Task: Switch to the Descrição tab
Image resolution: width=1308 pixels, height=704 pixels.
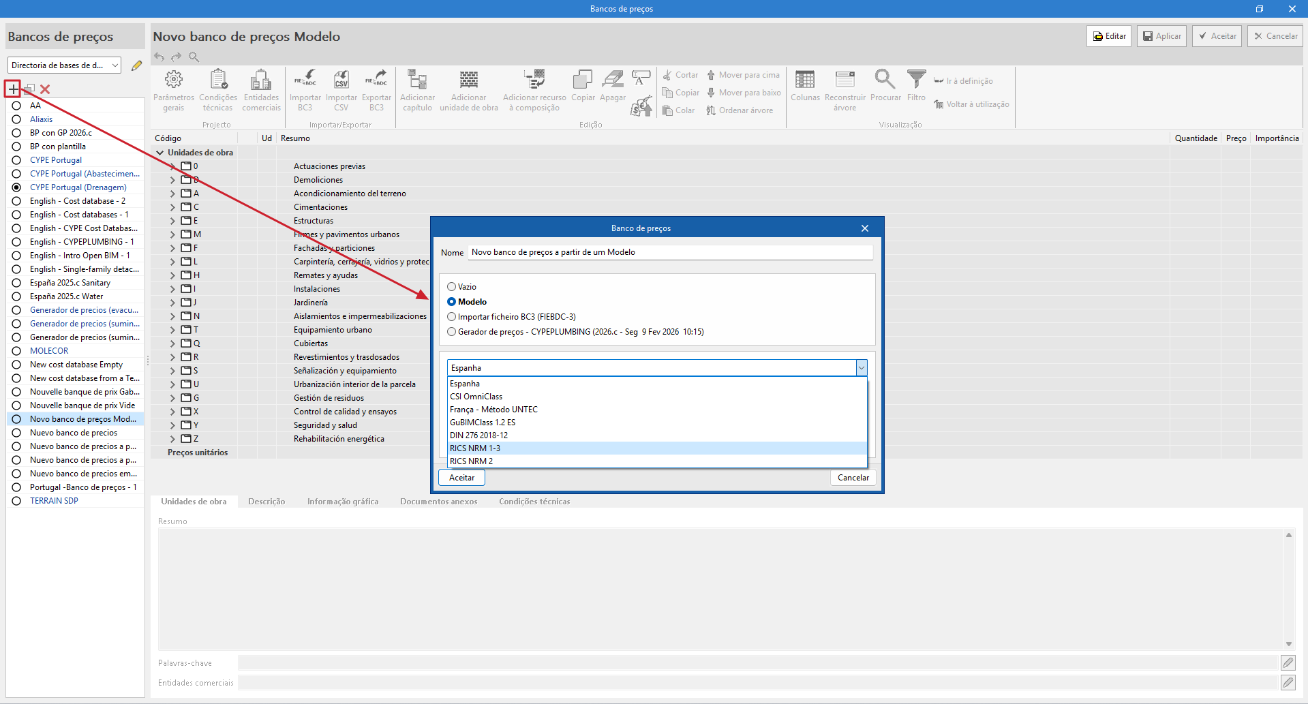Action: (x=267, y=502)
